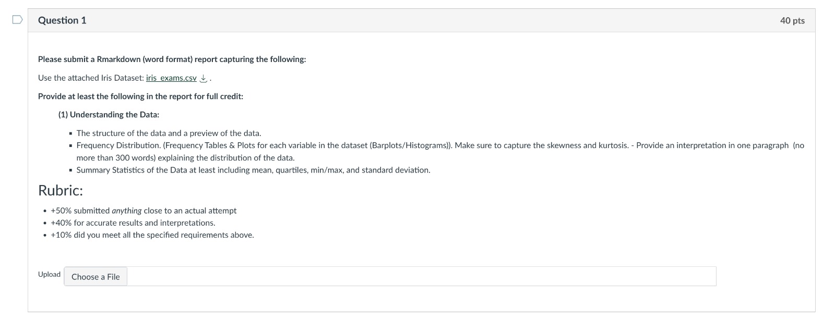Image resolution: width=835 pixels, height=320 pixels.
Task: Click the 'Use the attached Iris Dataset' text
Action: click(x=91, y=78)
